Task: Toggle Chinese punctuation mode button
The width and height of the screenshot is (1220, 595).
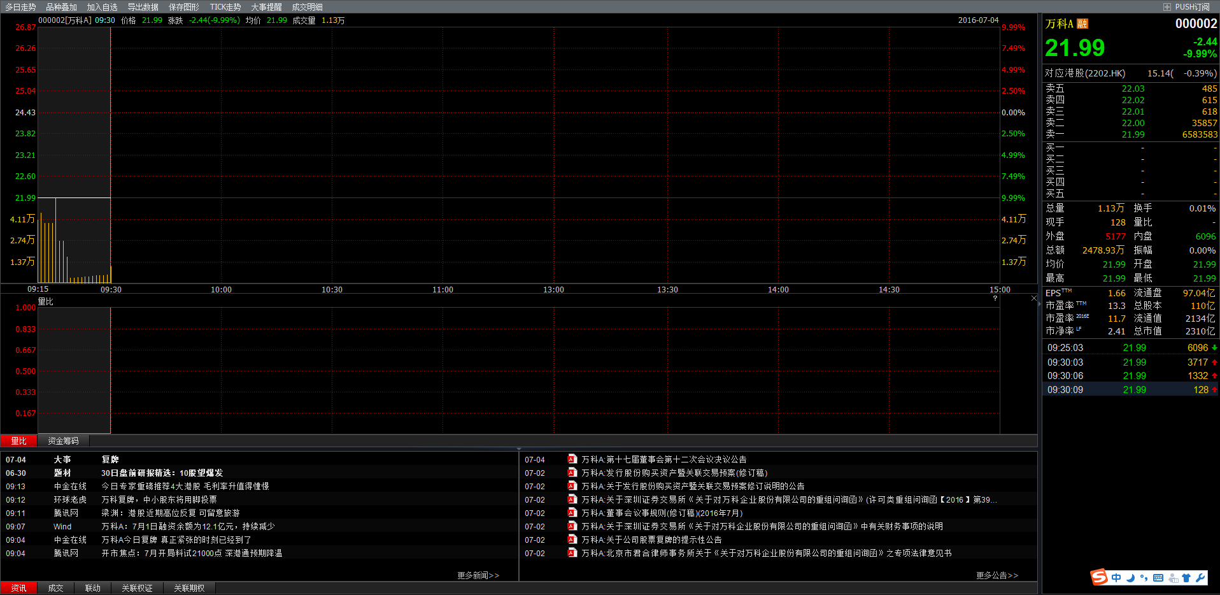Action: tap(1144, 578)
